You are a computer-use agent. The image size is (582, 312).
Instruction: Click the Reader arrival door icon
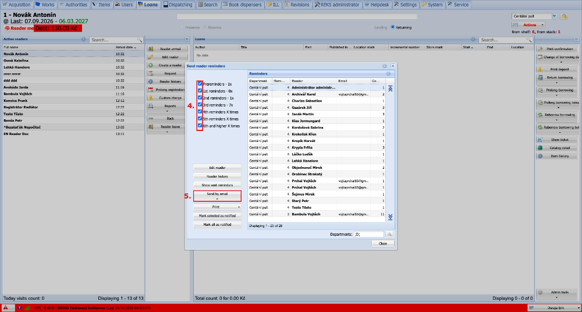tap(151, 49)
